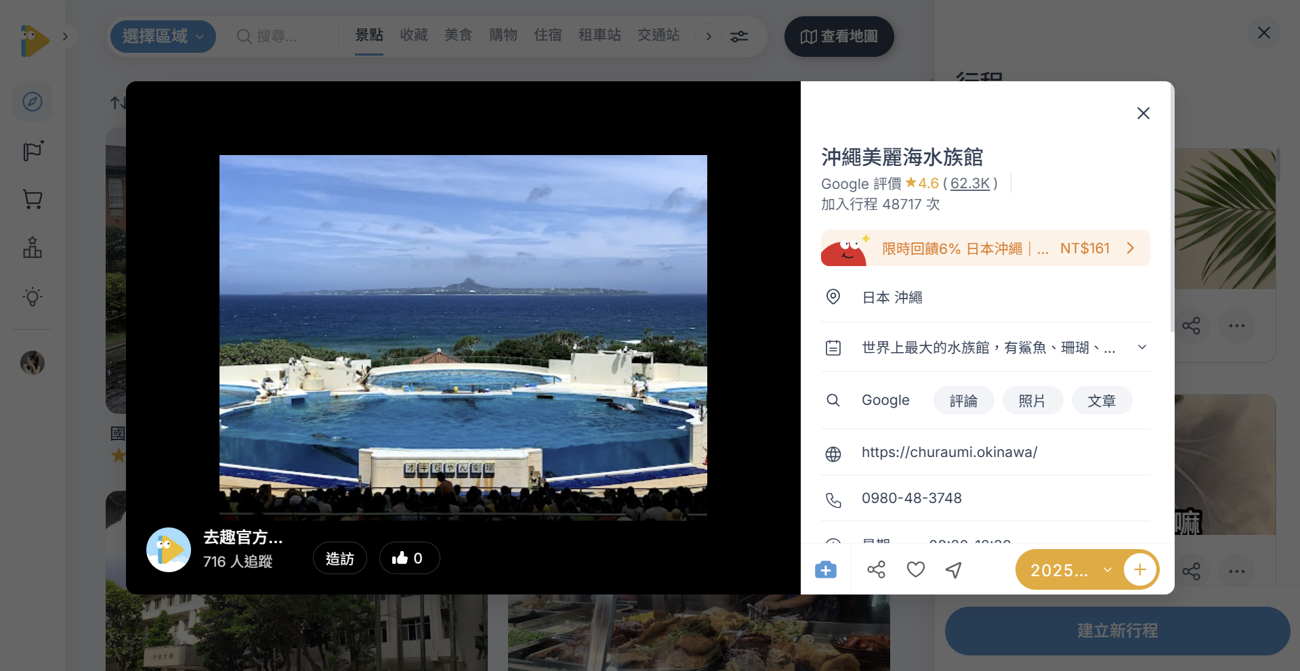Click the sort arrows icon above the list
Screen dimensions: 1300x671
tap(118, 103)
